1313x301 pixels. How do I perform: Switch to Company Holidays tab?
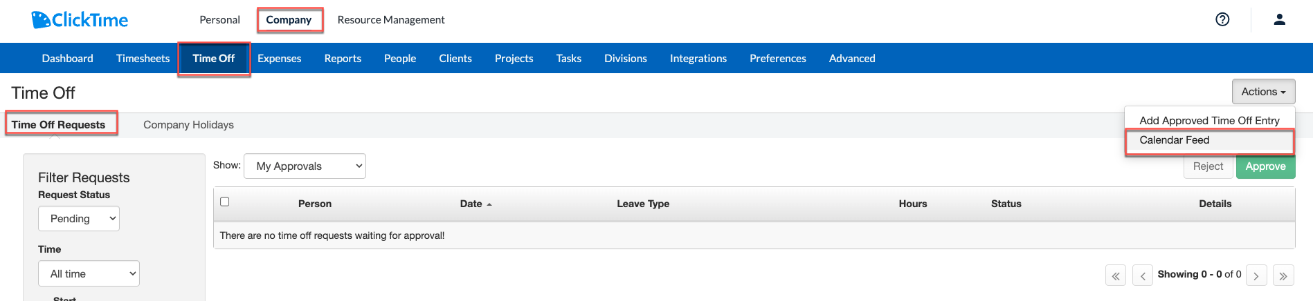[x=188, y=125]
